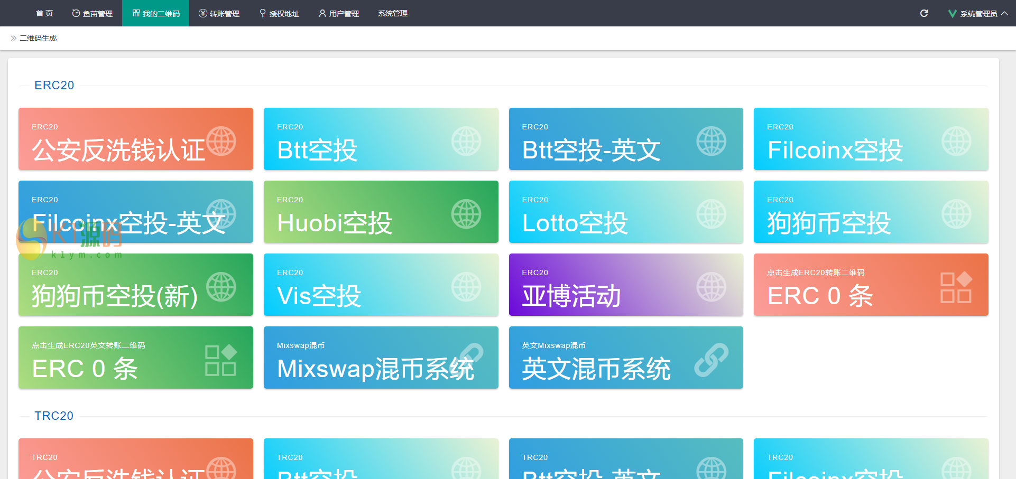Open the 转账管理 menu item
The height and width of the screenshot is (479, 1016).
coord(219,13)
